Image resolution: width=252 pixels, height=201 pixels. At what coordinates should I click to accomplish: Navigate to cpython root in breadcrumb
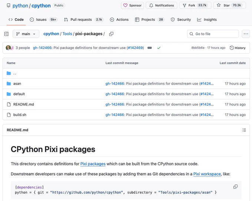(51, 34)
